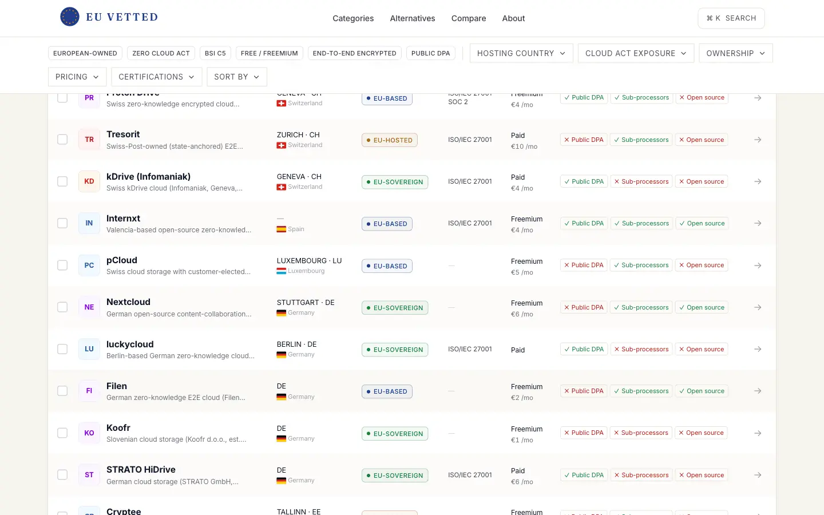The width and height of the screenshot is (824, 515).
Task: Expand the Ownership dropdown
Action: [x=736, y=53]
